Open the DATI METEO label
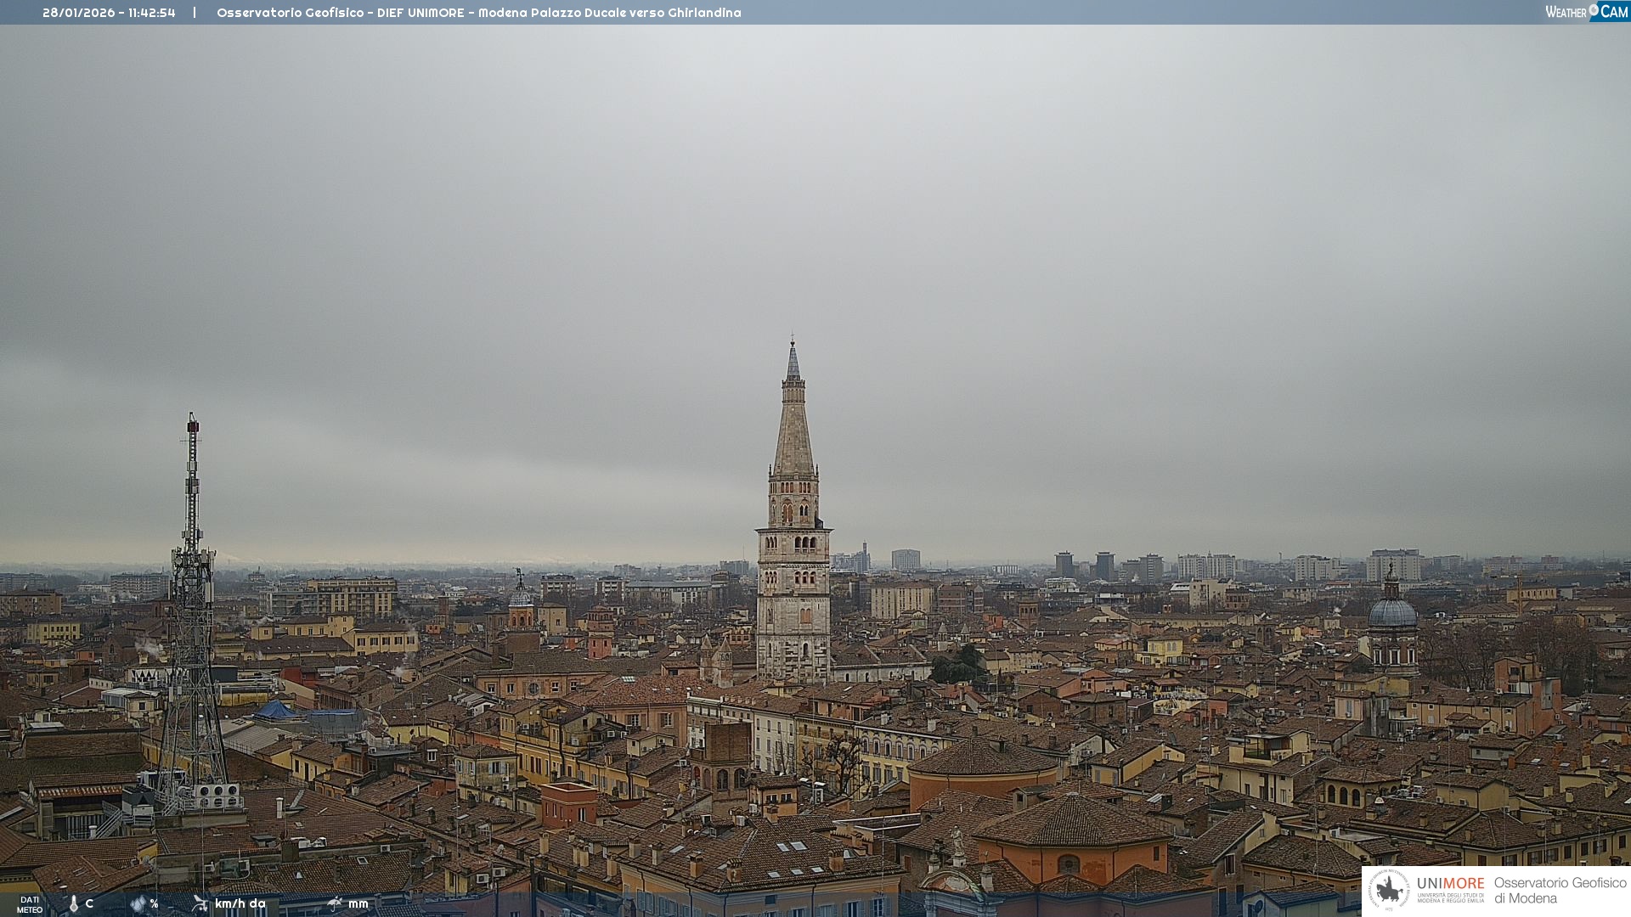 click(30, 904)
